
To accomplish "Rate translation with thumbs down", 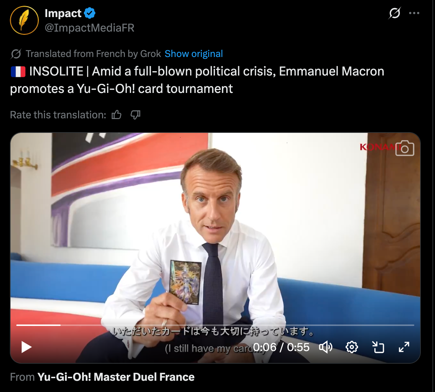I will click(135, 114).
